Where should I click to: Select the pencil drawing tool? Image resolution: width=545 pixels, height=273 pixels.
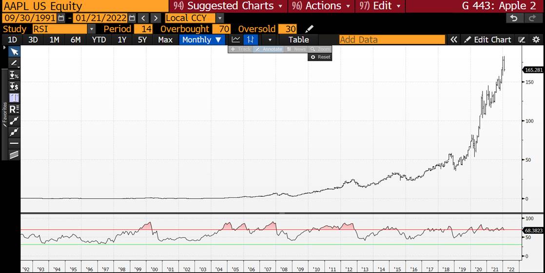14,64
